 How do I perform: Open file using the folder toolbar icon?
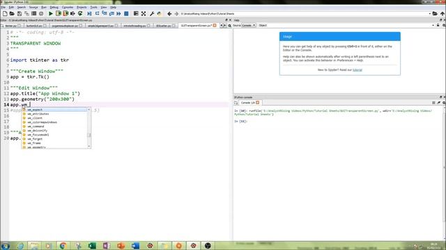pyautogui.click(x=12, y=14)
